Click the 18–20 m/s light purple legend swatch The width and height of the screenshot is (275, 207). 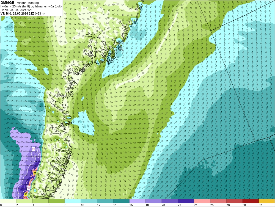pos(154,201)
